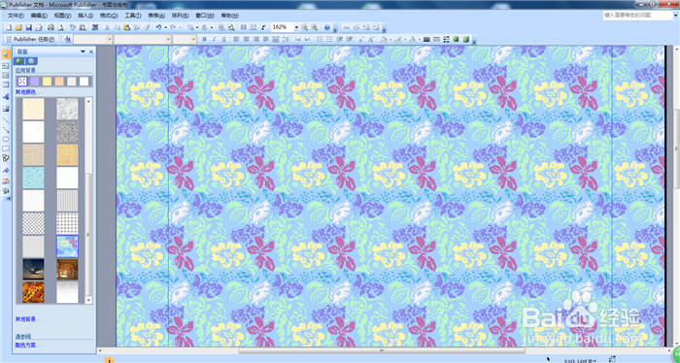The height and width of the screenshot is (363, 680).
Task: Click the Zoom Out magnifier icon
Action: [305, 27]
